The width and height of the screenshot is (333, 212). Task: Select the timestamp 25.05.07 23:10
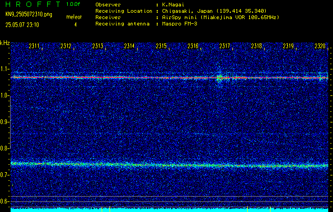pyautogui.click(x=22, y=25)
